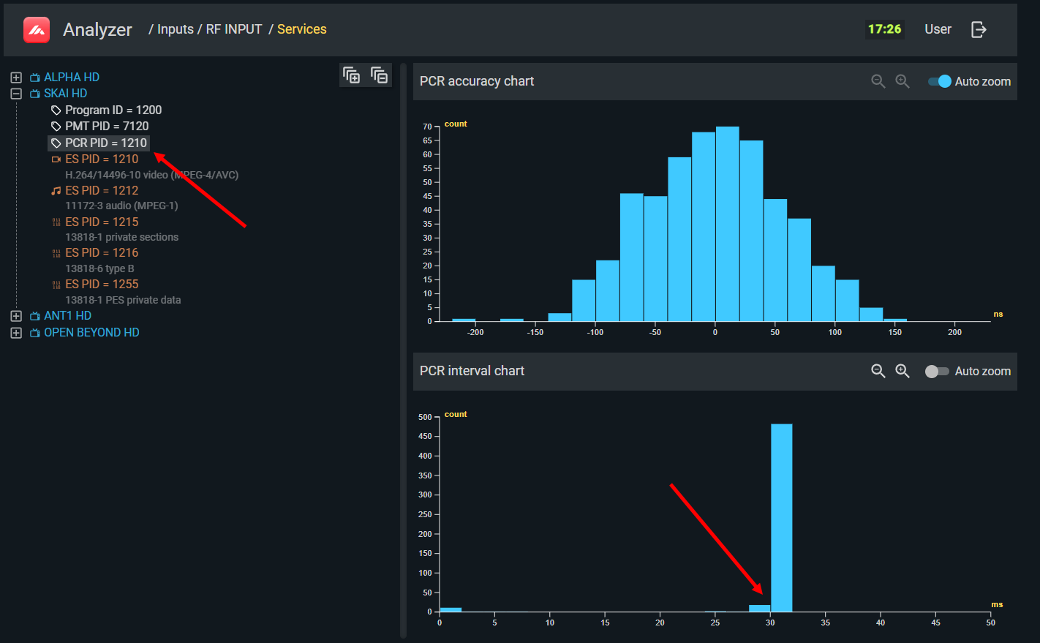This screenshot has width=1040, height=643.
Task: Open RF INPUT breadcrumb item
Action: 233,29
